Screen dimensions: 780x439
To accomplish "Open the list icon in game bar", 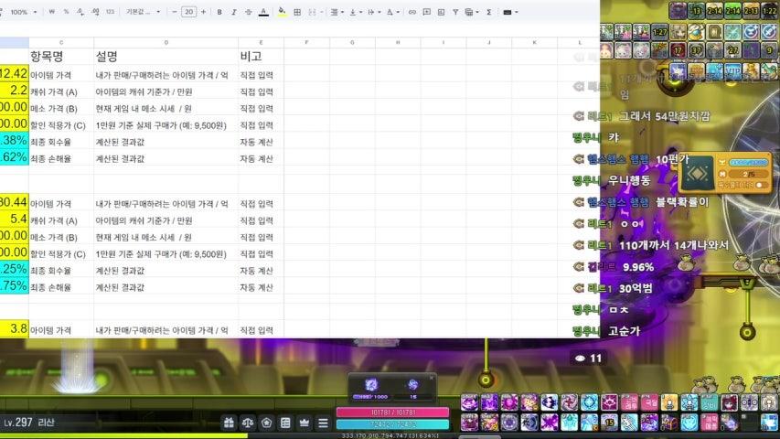I will tap(285, 423).
